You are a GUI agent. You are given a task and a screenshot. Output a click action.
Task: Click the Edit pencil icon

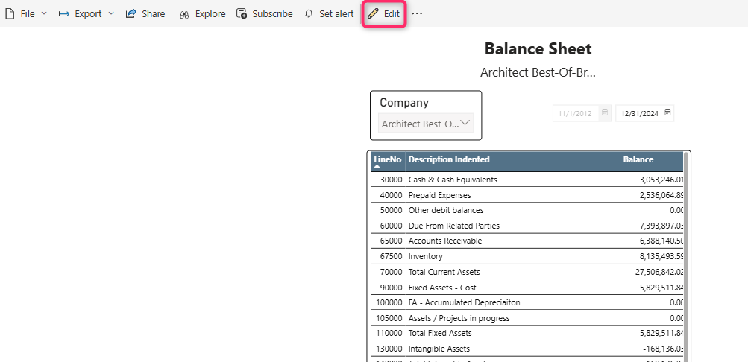[373, 14]
